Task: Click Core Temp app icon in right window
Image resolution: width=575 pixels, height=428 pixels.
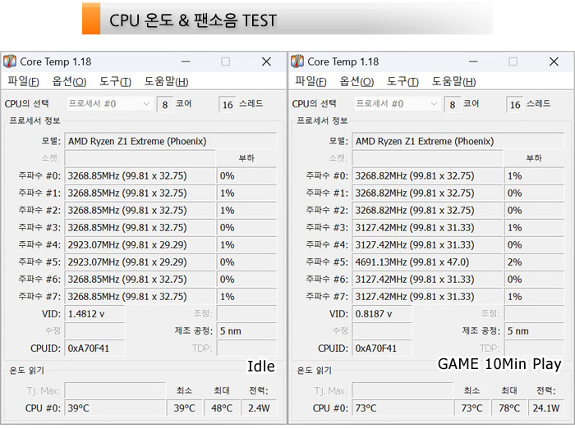Action: click(x=297, y=61)
